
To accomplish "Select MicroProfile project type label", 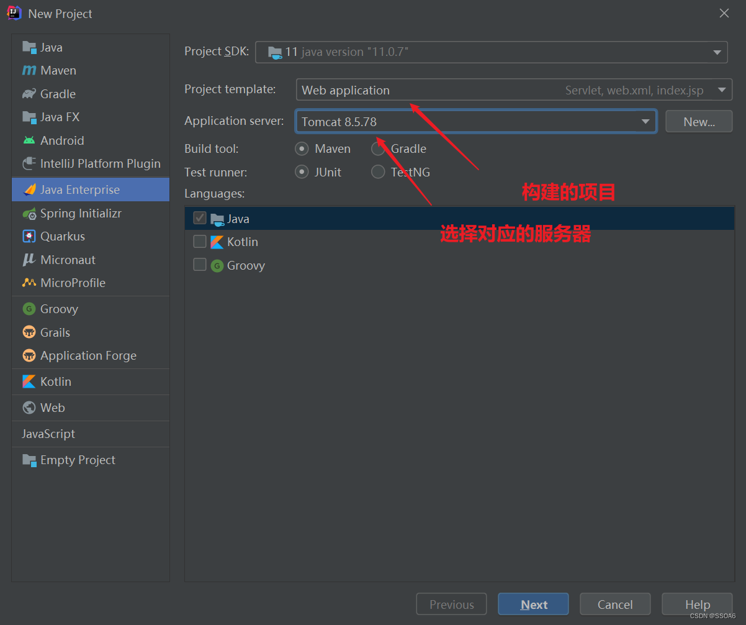I will [x=73, y=283].
